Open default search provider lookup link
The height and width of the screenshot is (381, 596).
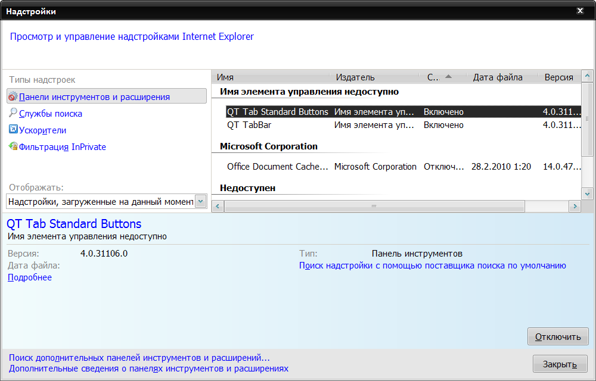click(x=433, y=266)
